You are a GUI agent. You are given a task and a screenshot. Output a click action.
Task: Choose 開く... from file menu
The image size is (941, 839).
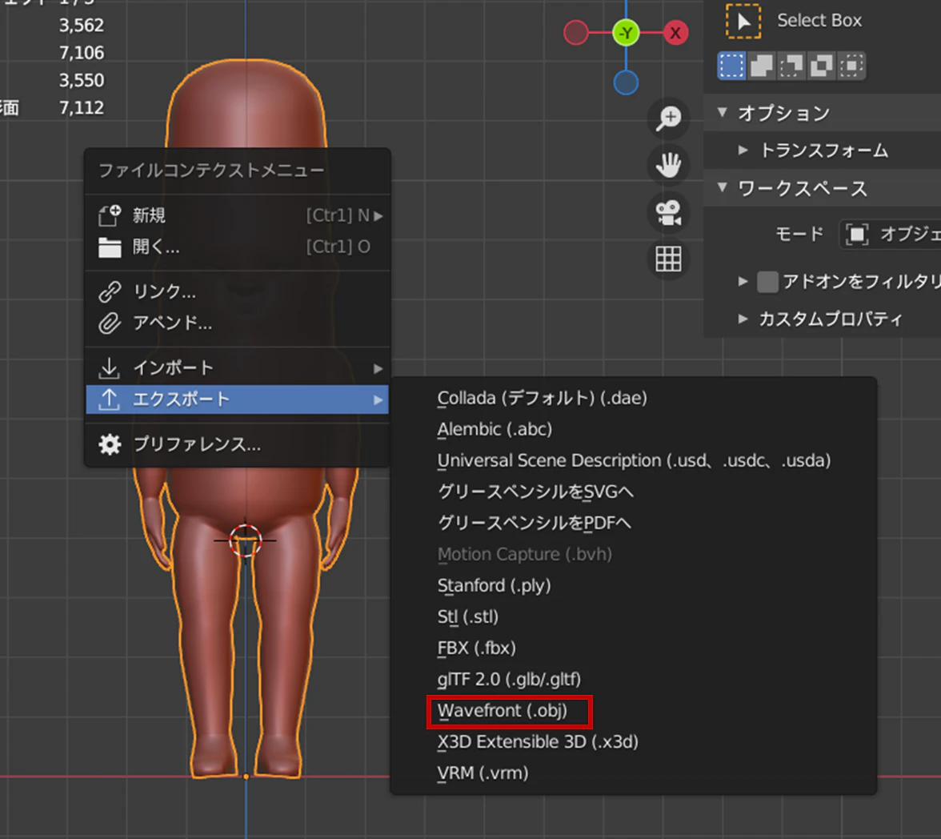238,247
